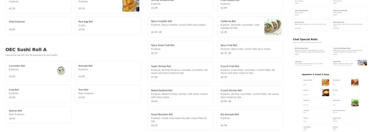
Task: Click the fried tempura photo thumbnail
Action: 131,5
